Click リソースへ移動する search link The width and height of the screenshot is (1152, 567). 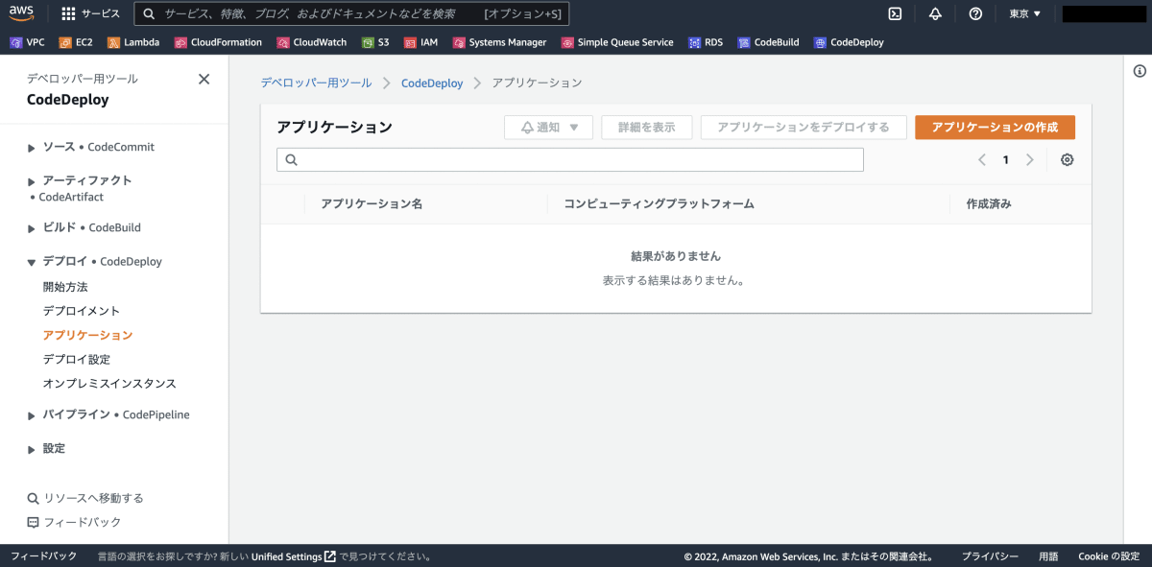[x=85, y=498]
